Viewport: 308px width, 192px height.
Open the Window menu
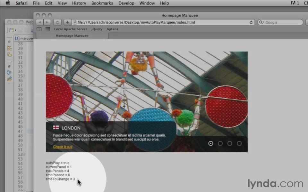(x=147, y=3)
